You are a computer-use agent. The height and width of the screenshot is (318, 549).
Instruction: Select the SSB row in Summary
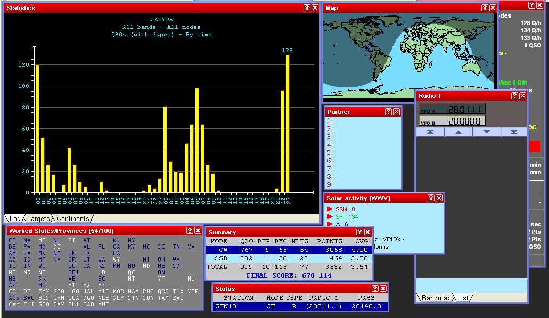click(289, 258)
